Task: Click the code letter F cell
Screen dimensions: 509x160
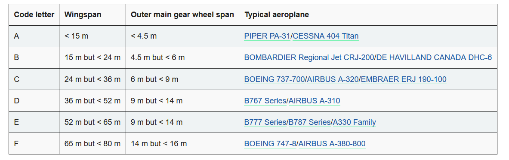Action: [x=34, y=144]
